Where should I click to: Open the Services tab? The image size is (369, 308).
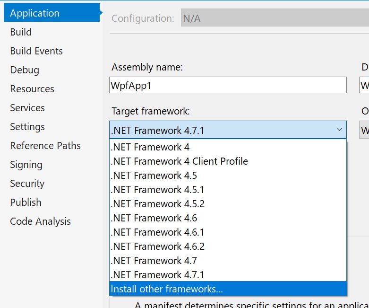[x=27, y=108]
